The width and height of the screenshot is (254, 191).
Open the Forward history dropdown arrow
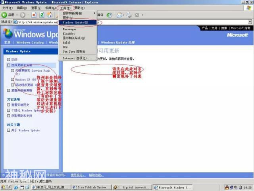point(28,15)
